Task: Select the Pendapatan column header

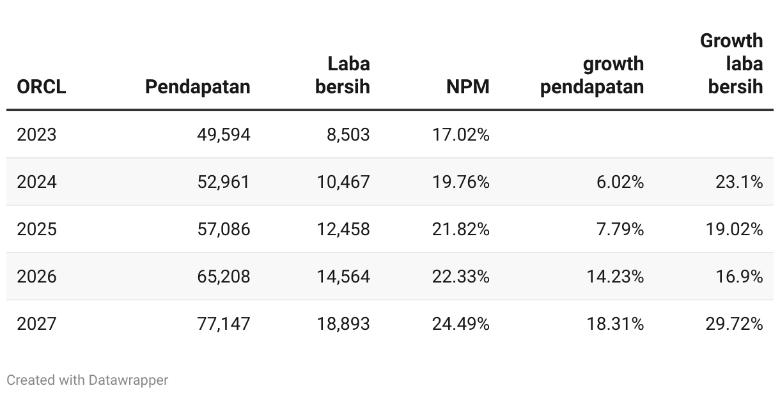Action: tap(198, 86)
